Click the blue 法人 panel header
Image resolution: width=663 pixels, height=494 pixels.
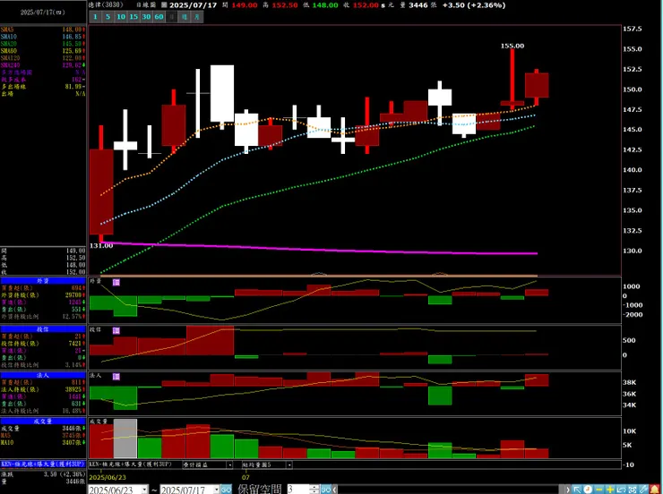coord(43,375)
